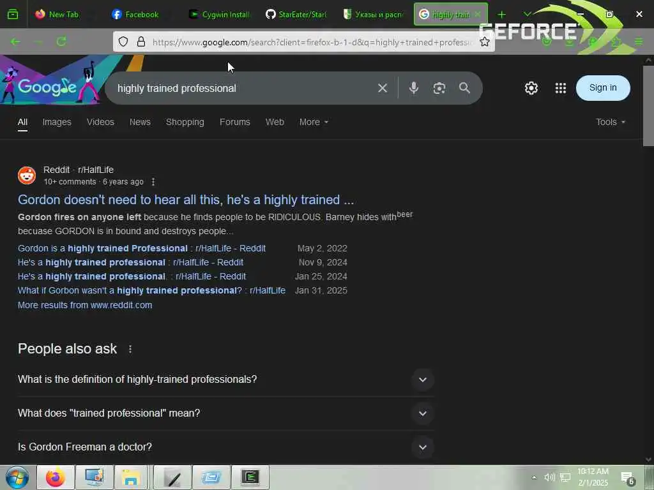Clear the Google search query
Viewport: 654px width, 490px height.
(383, 88)
